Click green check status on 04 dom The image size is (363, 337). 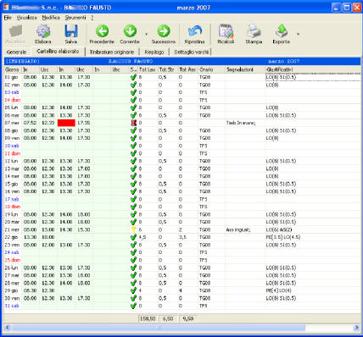[x=134, y=100]
